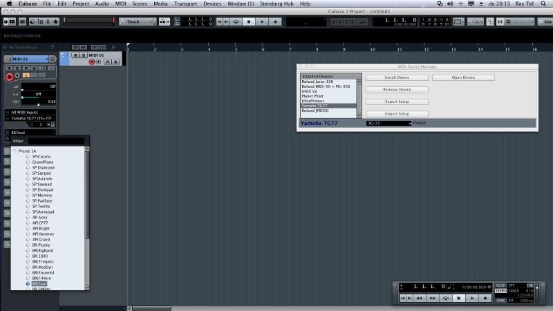Toggle Read automation on MIDI 01 track list
The image size is (553, 311).
[108, 62]
